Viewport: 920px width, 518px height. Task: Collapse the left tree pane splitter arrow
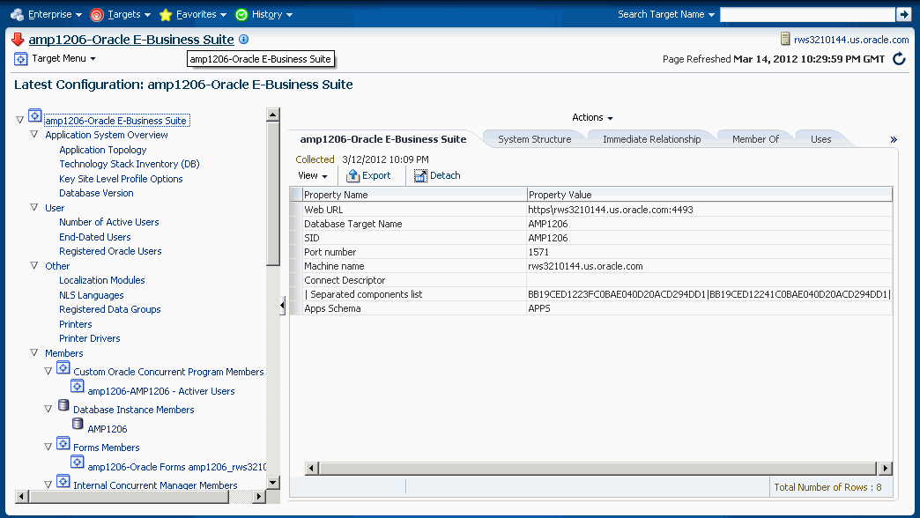click(282, 305)
